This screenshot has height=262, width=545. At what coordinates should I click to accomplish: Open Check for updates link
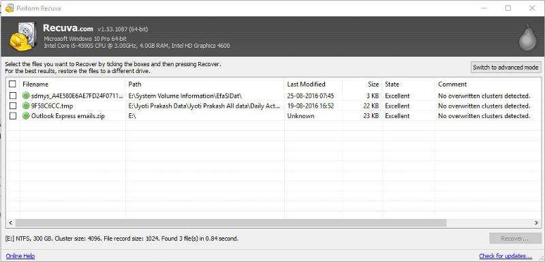(x=505, y=256)
